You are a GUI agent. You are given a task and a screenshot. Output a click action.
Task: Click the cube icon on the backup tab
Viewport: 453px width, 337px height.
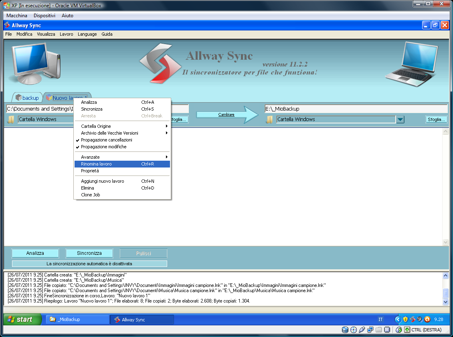click(x=18, y=98)
